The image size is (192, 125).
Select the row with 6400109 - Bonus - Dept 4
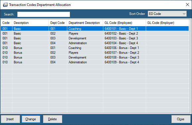tap(95, 62)
